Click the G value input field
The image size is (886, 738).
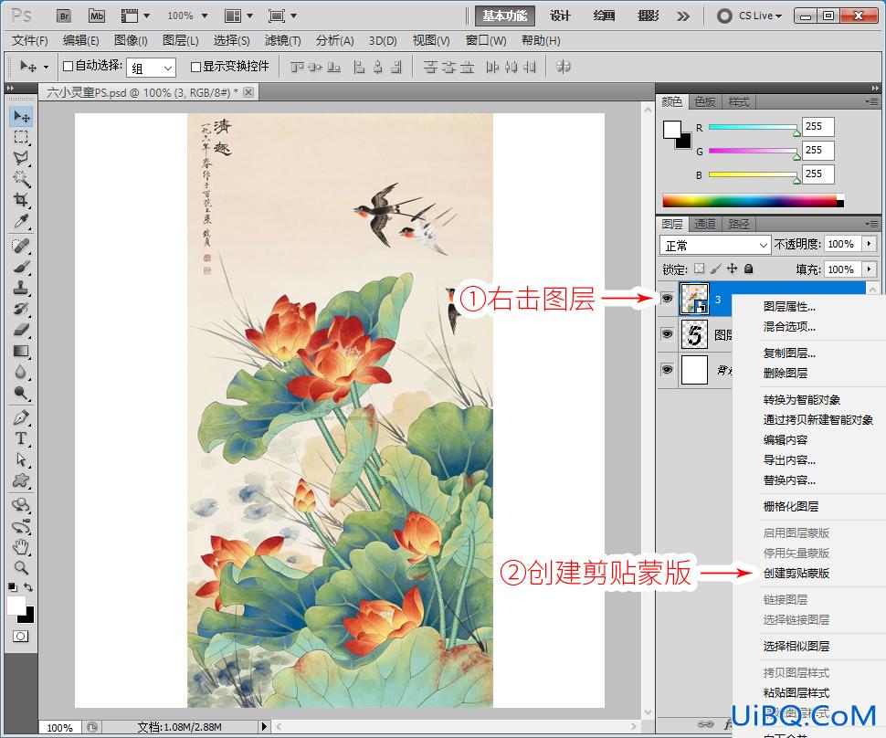click(x=817, y=151)
